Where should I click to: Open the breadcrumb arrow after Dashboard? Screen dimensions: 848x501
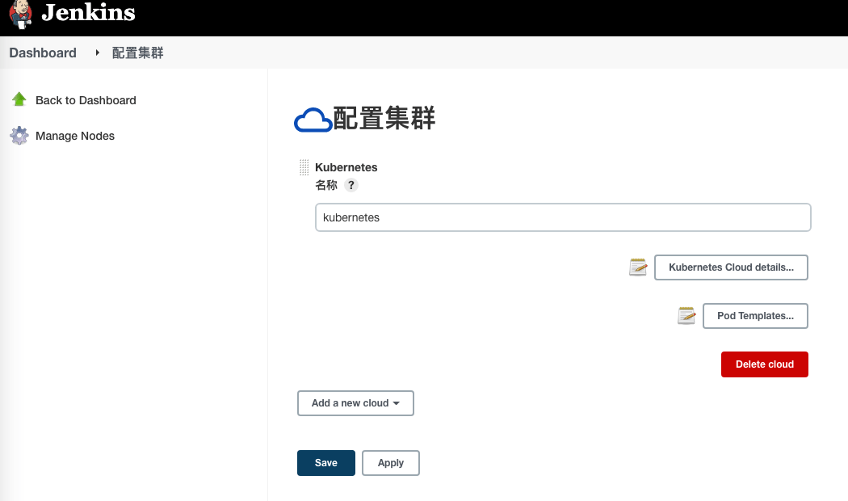(x=98, y=53)
